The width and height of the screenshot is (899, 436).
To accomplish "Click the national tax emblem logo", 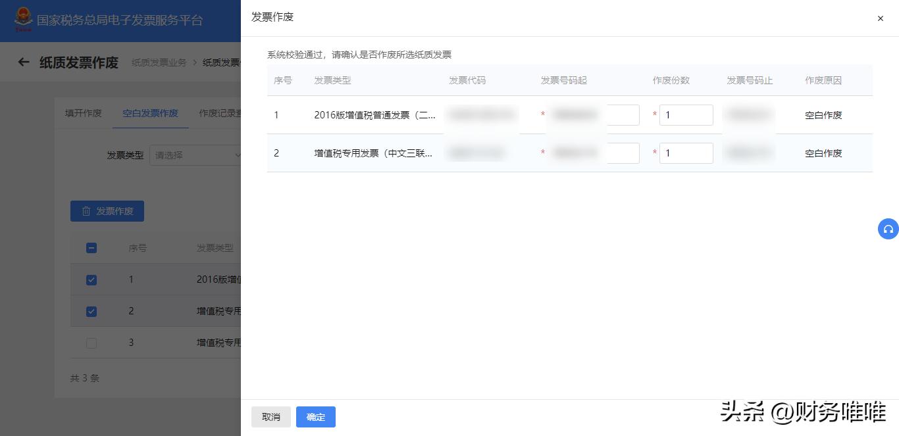I will click(x=24, y=20).
